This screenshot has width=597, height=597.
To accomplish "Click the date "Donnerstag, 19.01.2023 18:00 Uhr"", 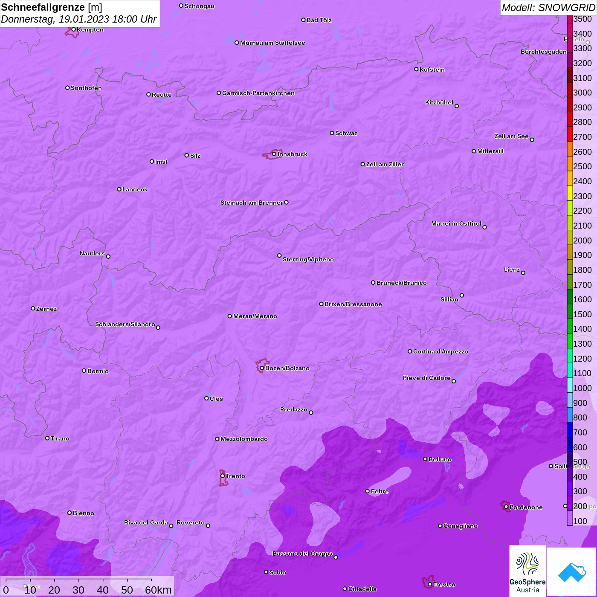I will point(79,19).
